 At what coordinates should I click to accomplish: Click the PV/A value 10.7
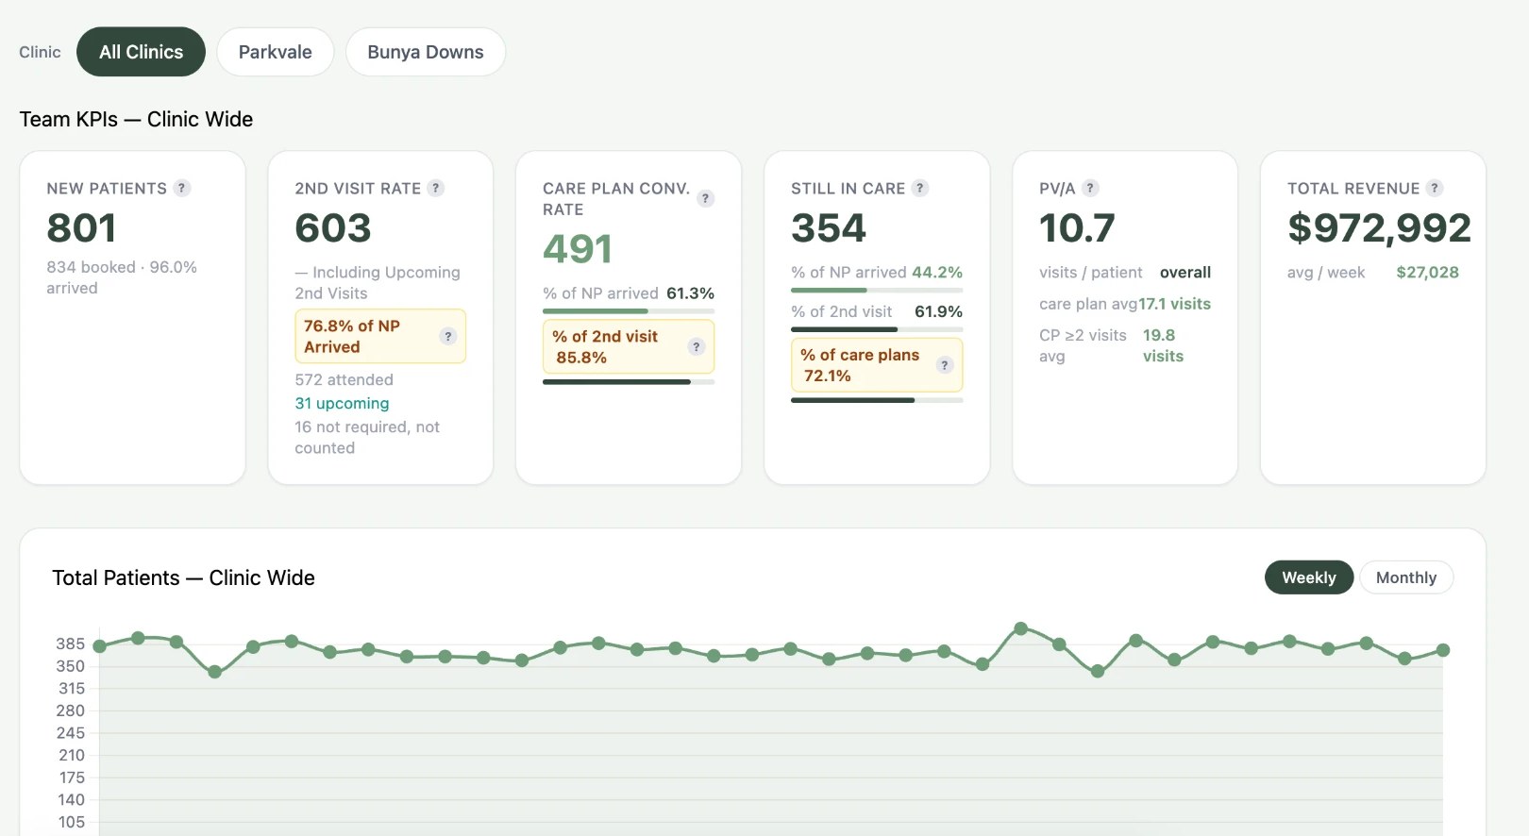[1077, 227]
